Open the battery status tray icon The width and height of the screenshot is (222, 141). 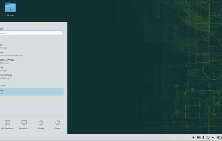[199, 137]
